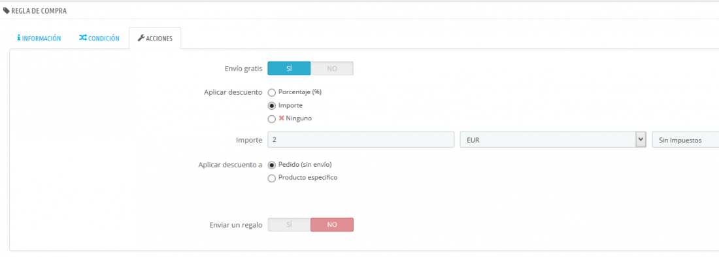Select the Porcentaje (%) discount option

pos(271,93)
